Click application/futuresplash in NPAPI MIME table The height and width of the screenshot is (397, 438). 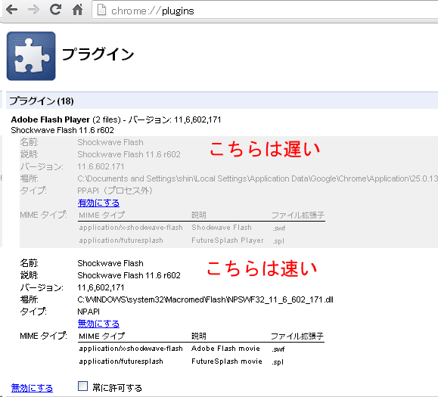[x=121, y=361]
